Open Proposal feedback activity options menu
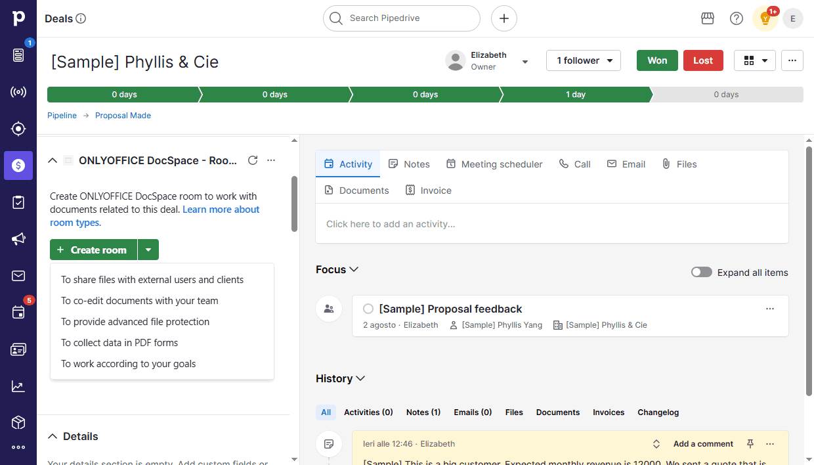Image resolution: width=814 pixels, height=465 pixels. coord(770,309)
